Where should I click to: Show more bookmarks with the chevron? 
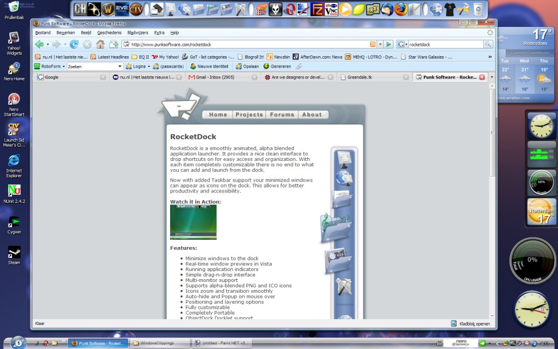point(490,57)
